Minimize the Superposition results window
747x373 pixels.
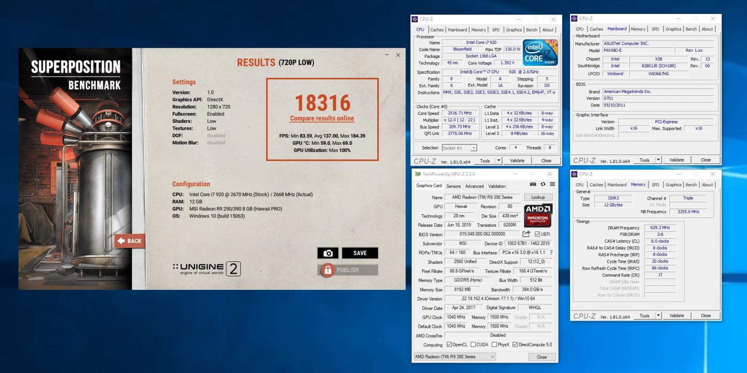coord(387,55)
